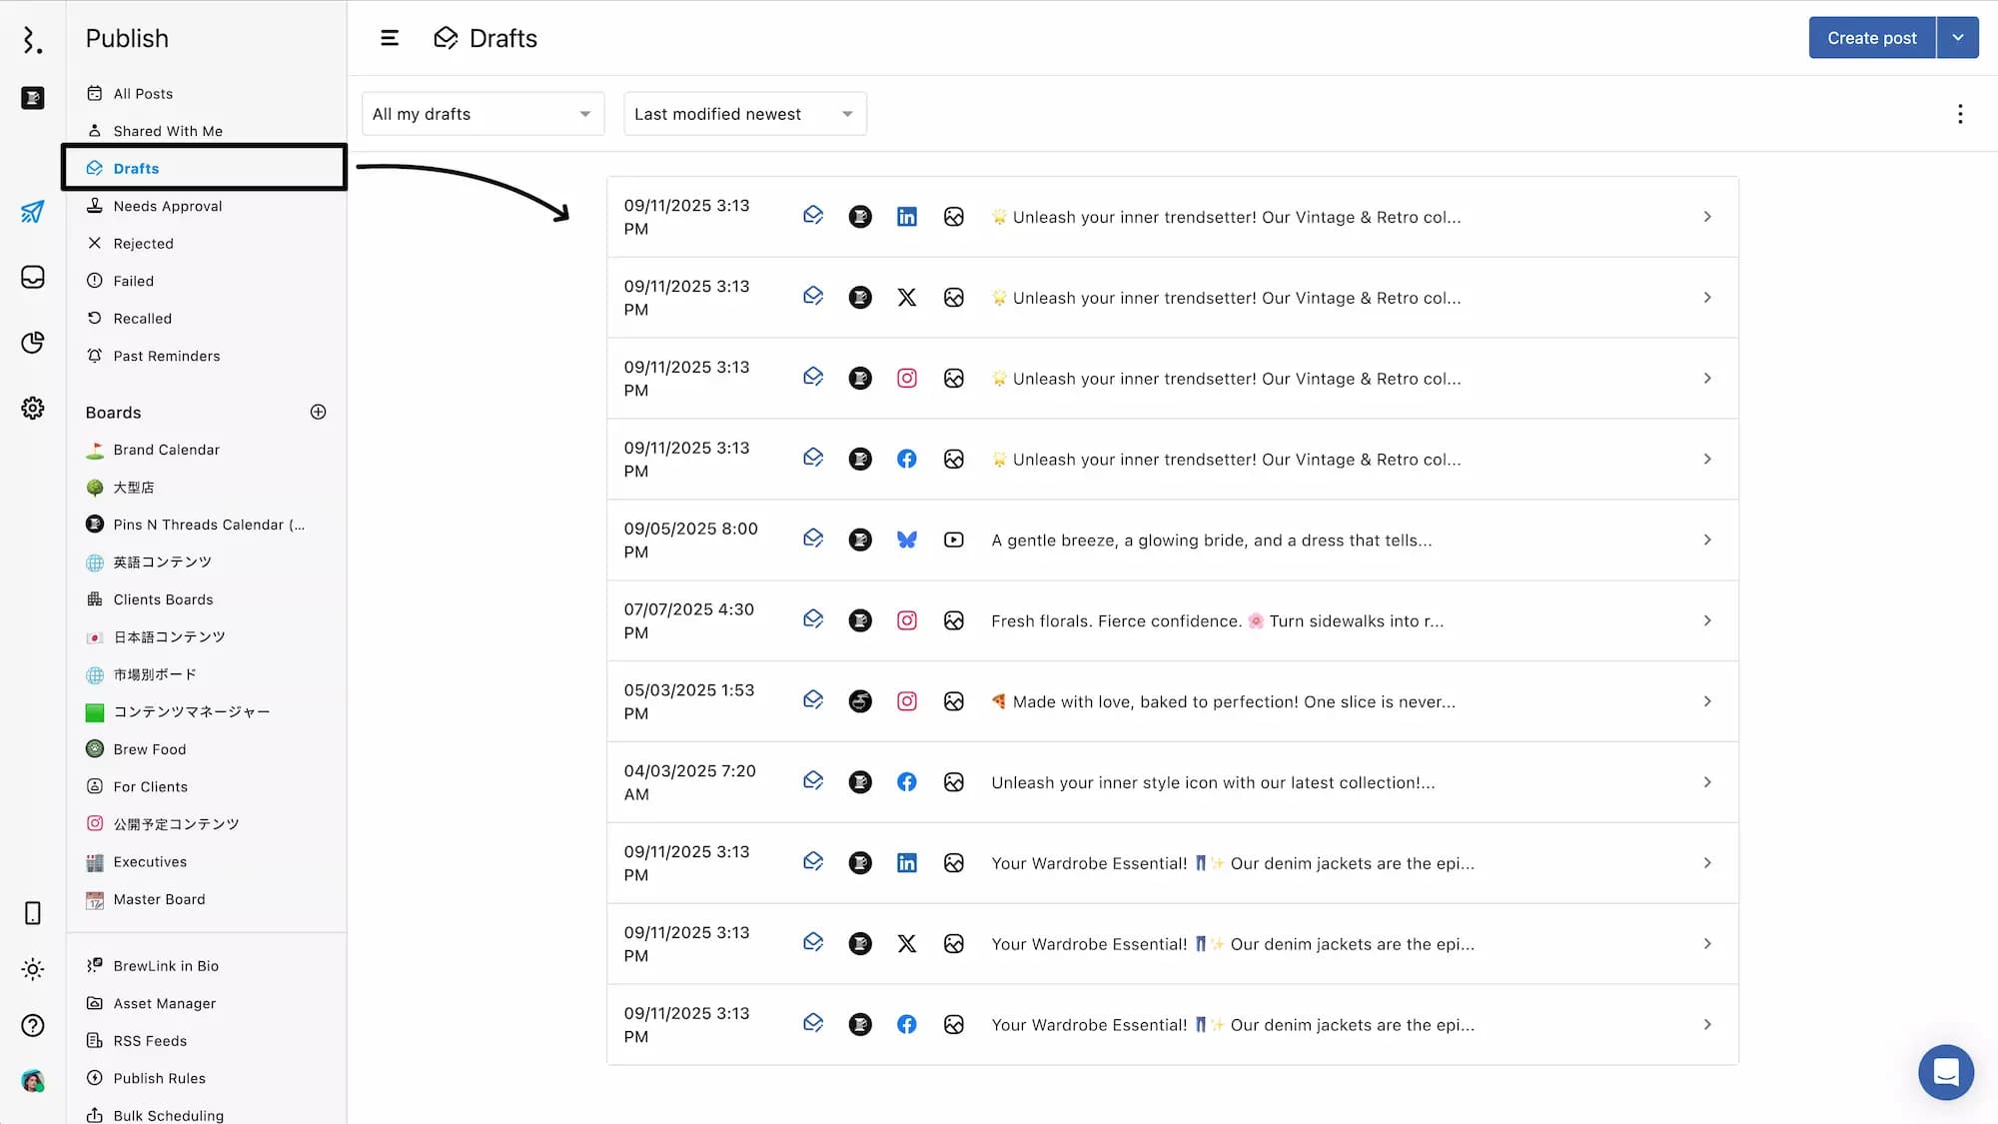Open the analytics pie chart icon
The height and width of the screenshot is (1124, 1998).
32,343
